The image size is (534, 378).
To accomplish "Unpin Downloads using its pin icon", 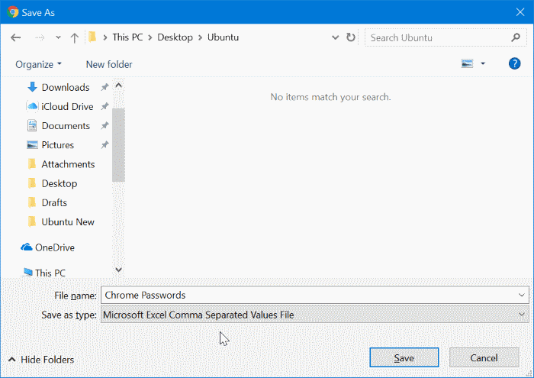I will (105, 88).
